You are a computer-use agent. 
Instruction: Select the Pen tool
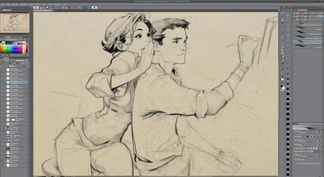tap(283, 37)
